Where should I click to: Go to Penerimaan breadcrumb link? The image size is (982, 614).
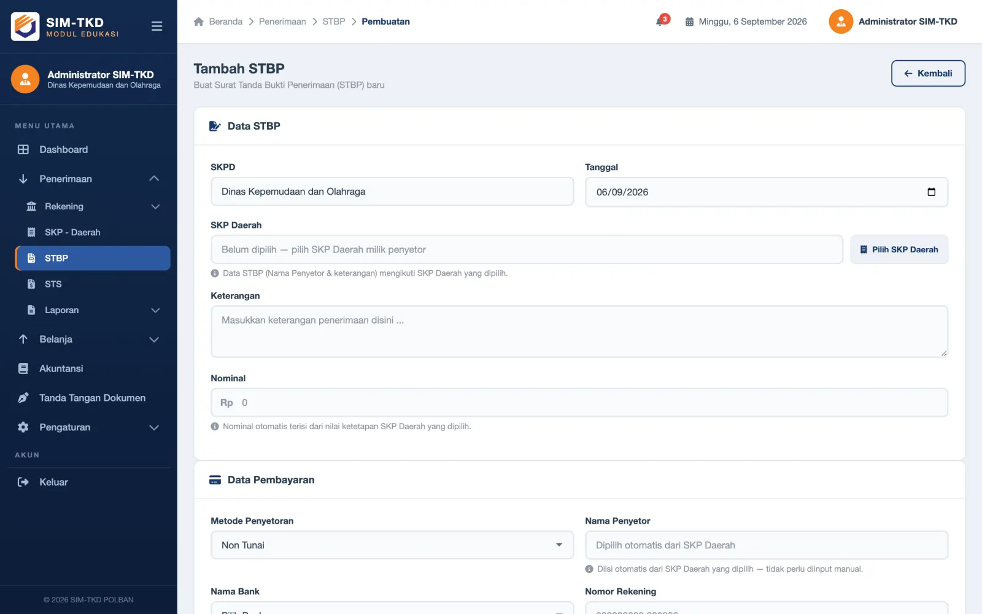[282, 21]
